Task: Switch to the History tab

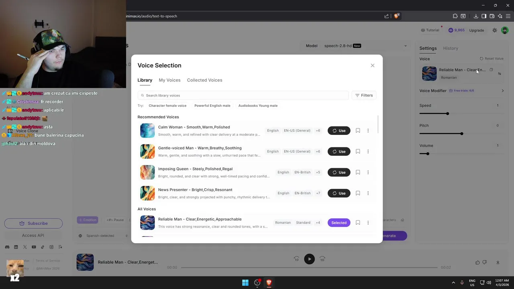Action: pos(451,48)
